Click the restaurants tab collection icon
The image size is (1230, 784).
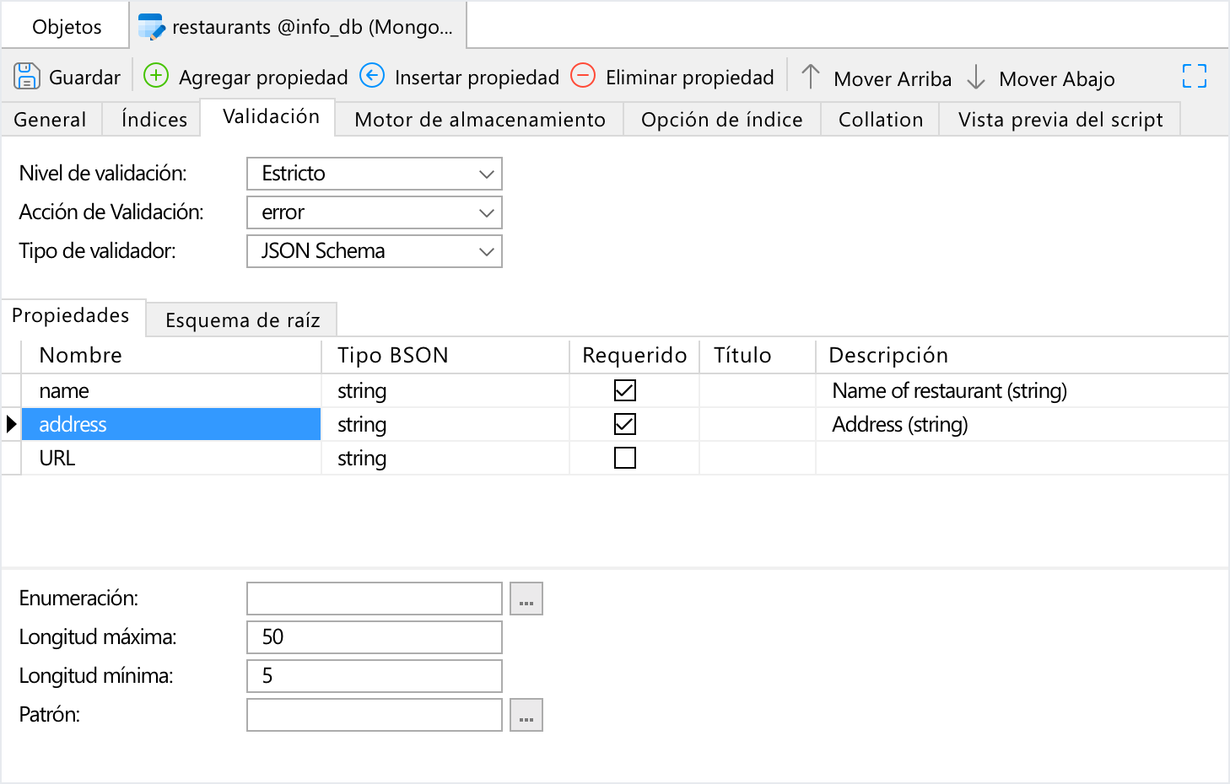[x=151, y=27]
